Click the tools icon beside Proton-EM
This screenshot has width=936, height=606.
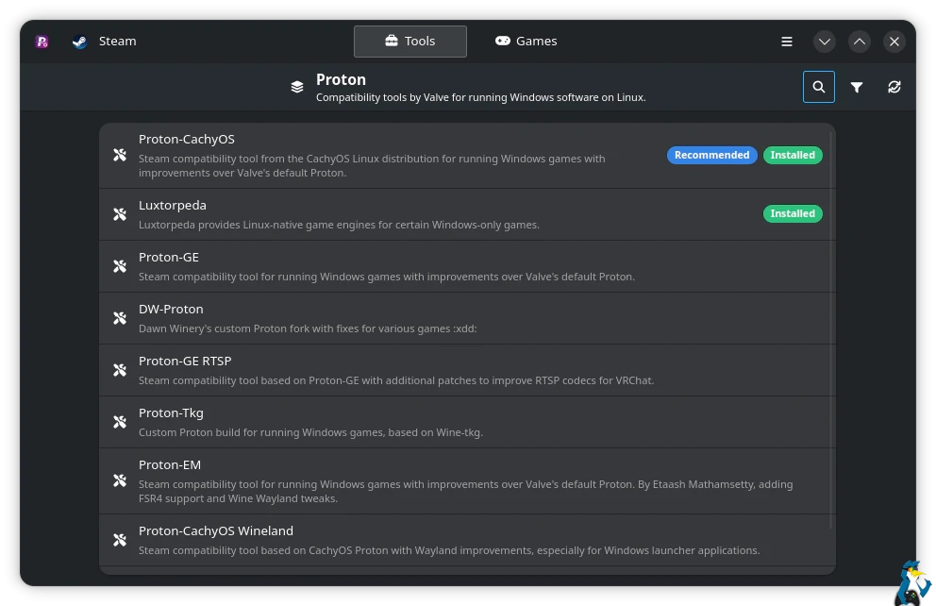[120, 481]
